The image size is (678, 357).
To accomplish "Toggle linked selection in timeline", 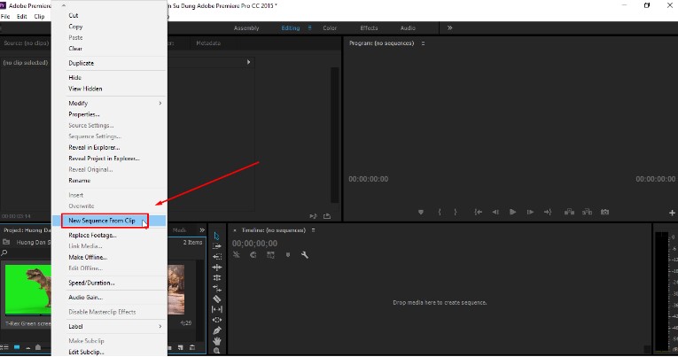I will click(270, 255).
